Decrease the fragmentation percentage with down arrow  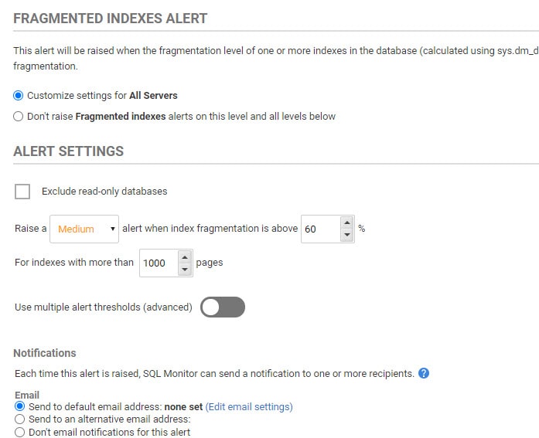pos(347,235)
